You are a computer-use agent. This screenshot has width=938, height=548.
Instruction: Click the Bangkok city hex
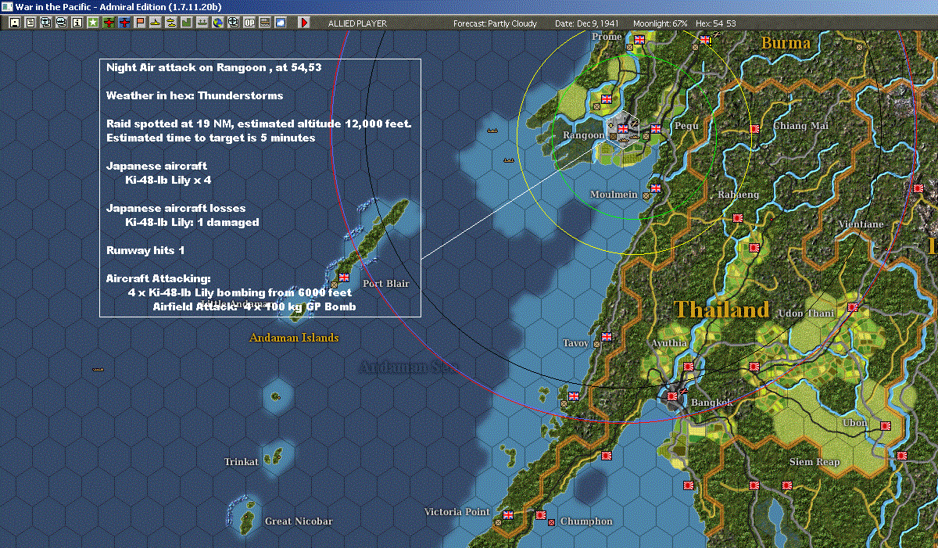[673, 397]
